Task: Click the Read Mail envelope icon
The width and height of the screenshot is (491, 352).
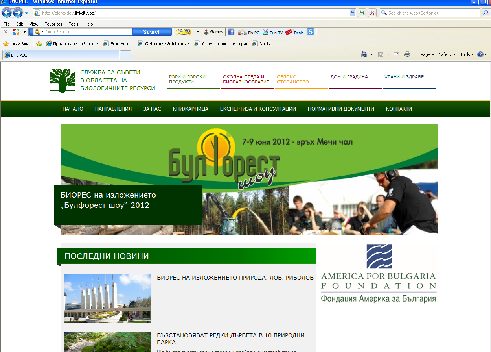Action: pos(396,54)
